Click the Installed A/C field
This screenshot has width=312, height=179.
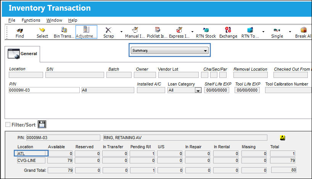(151, 90)
